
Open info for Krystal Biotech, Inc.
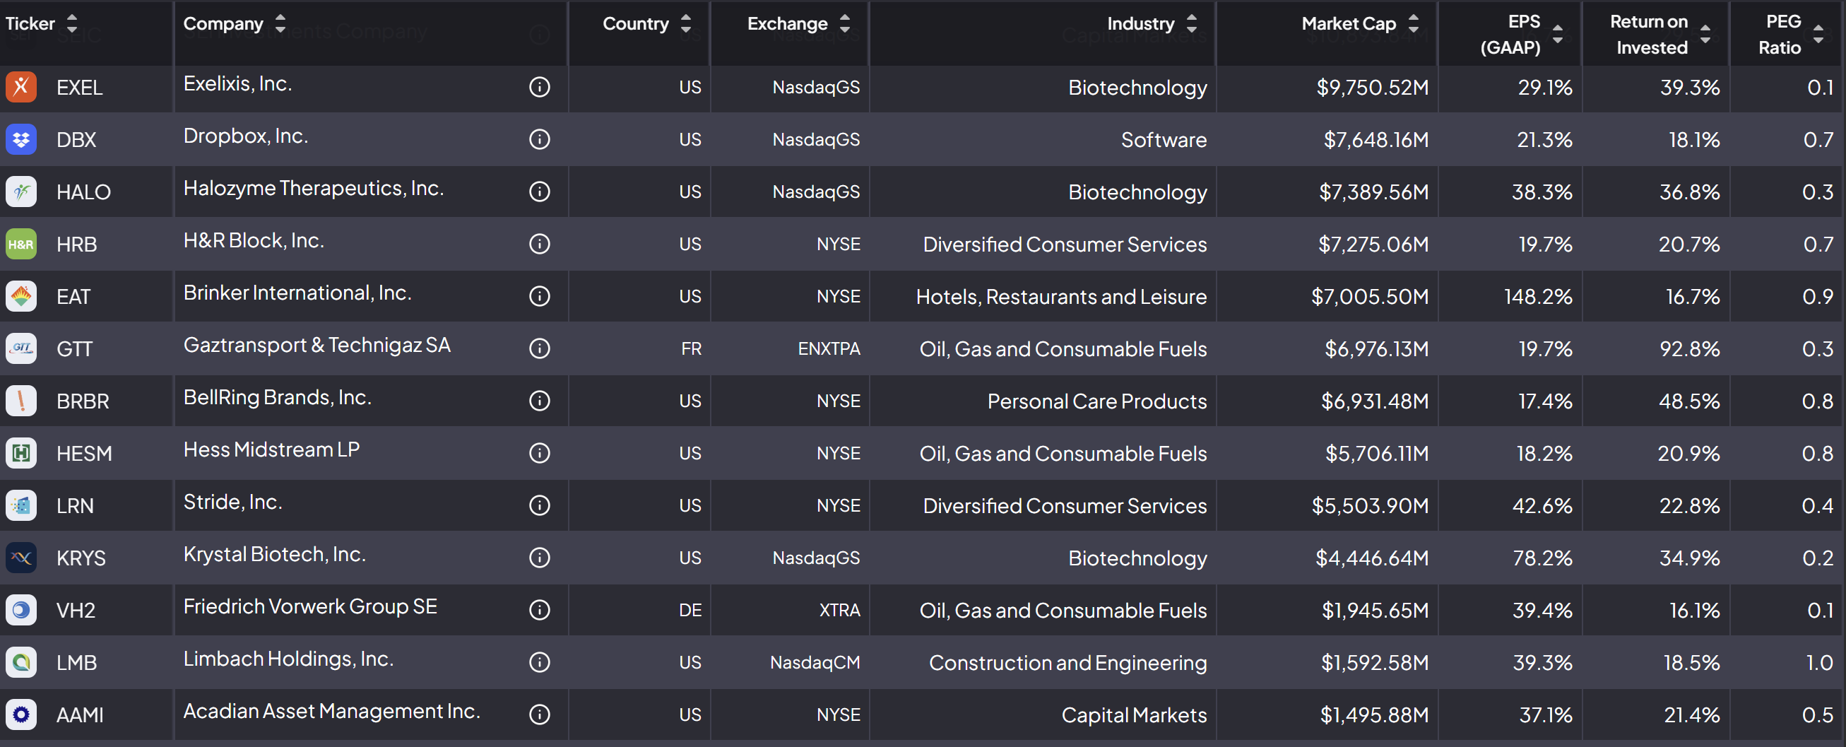[x=540, y=558]
